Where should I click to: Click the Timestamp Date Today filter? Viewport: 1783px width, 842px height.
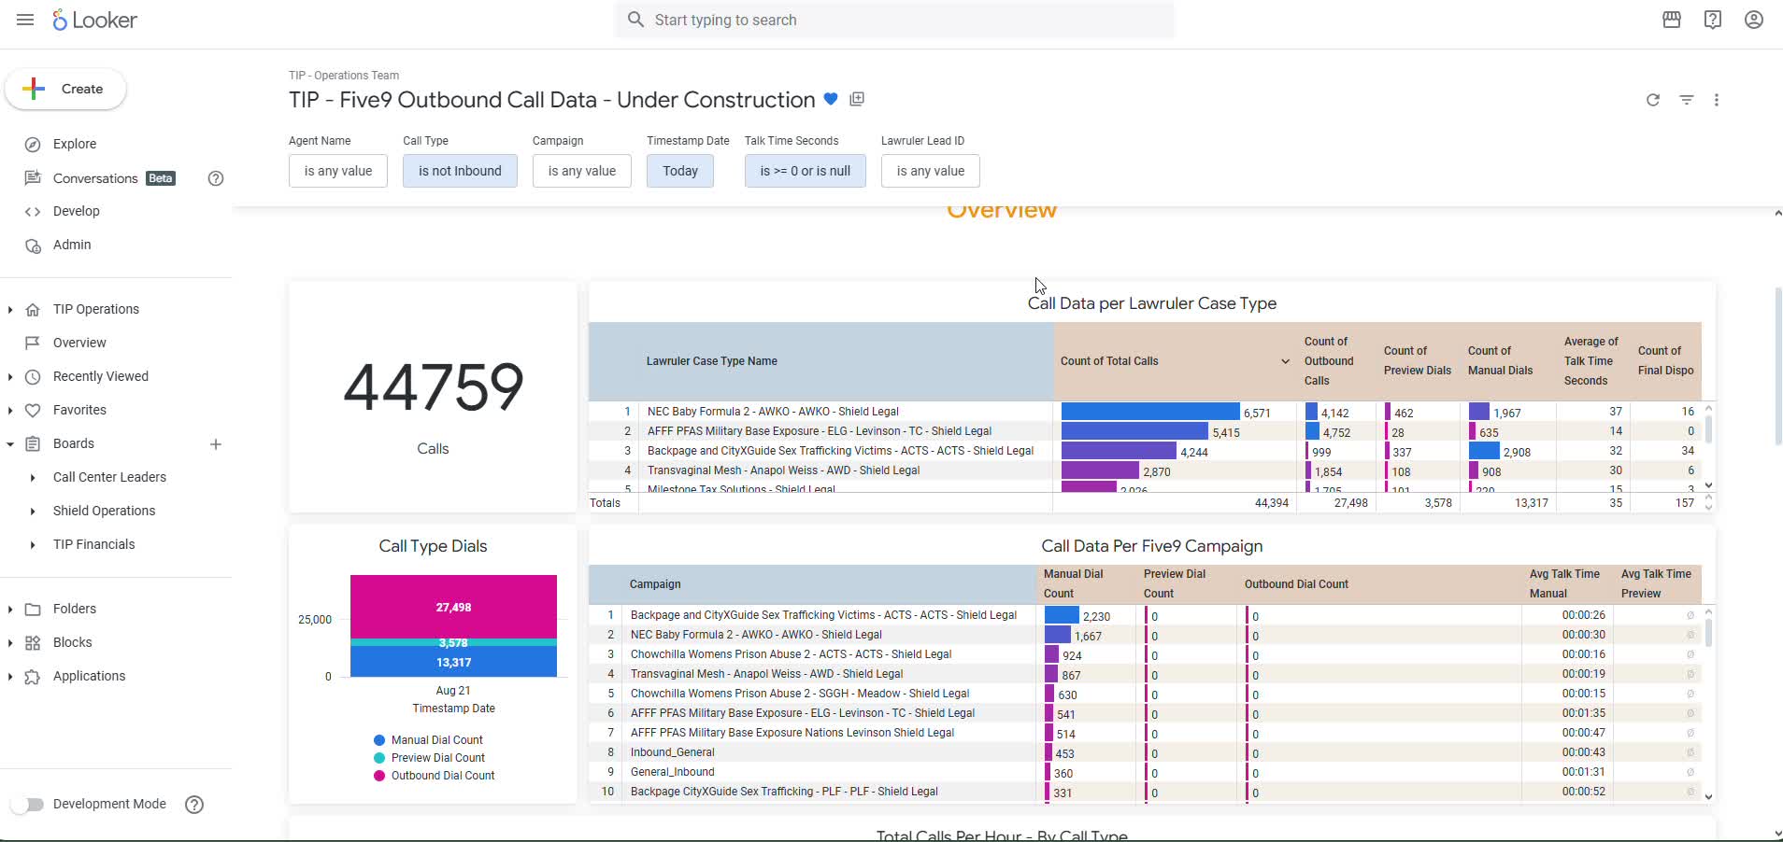pyautogui.click(x=679, y=171)
